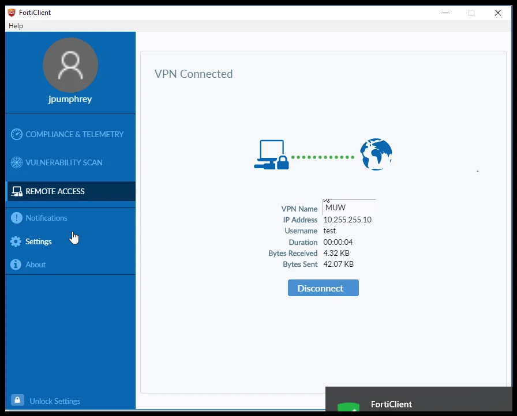
Task: Click the locked computer VPN graphic
Action: (x=271, y=154)
